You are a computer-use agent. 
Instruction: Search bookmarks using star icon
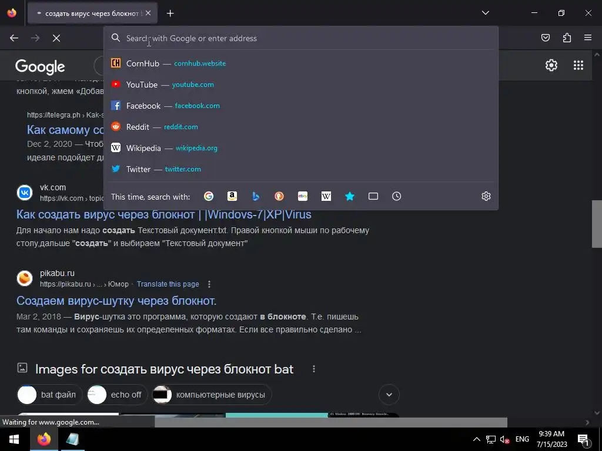(x=350, y=196)
